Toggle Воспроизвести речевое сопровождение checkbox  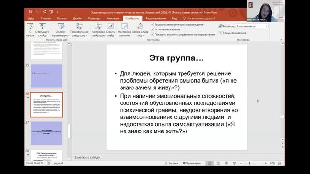pyautogui.click(x=152, y=24)
